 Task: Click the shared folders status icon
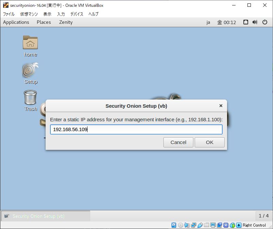click(x=207, y=225)
